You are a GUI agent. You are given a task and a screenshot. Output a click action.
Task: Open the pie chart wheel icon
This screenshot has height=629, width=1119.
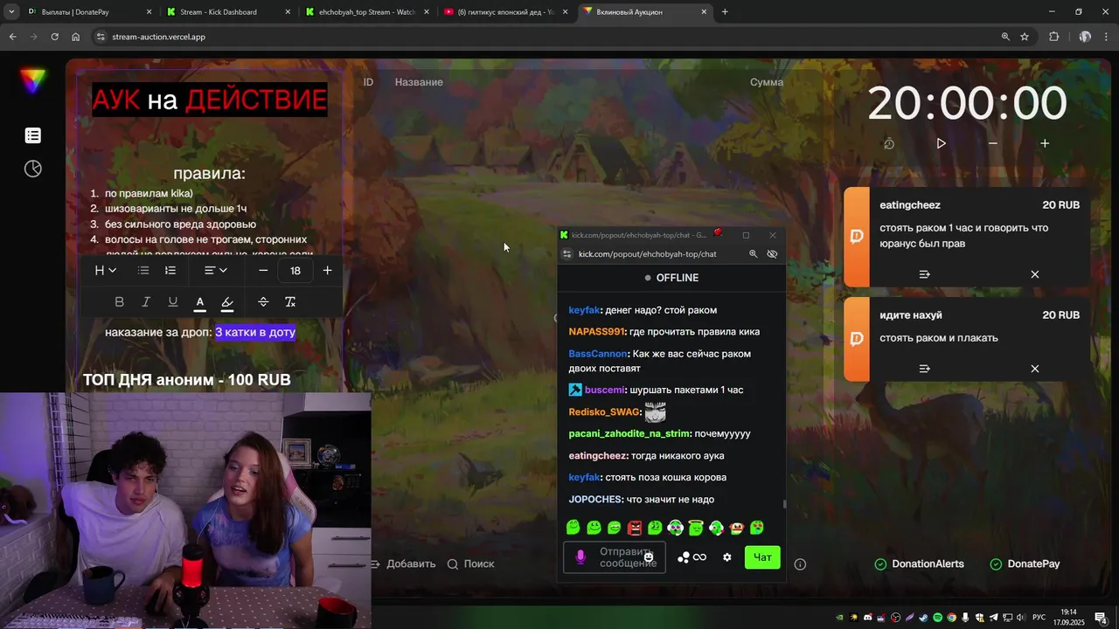click(x=32, y=169)
